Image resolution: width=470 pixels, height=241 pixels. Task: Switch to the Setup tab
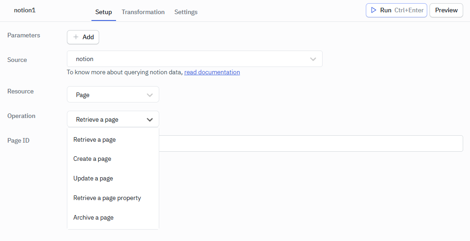click(103, 12)
